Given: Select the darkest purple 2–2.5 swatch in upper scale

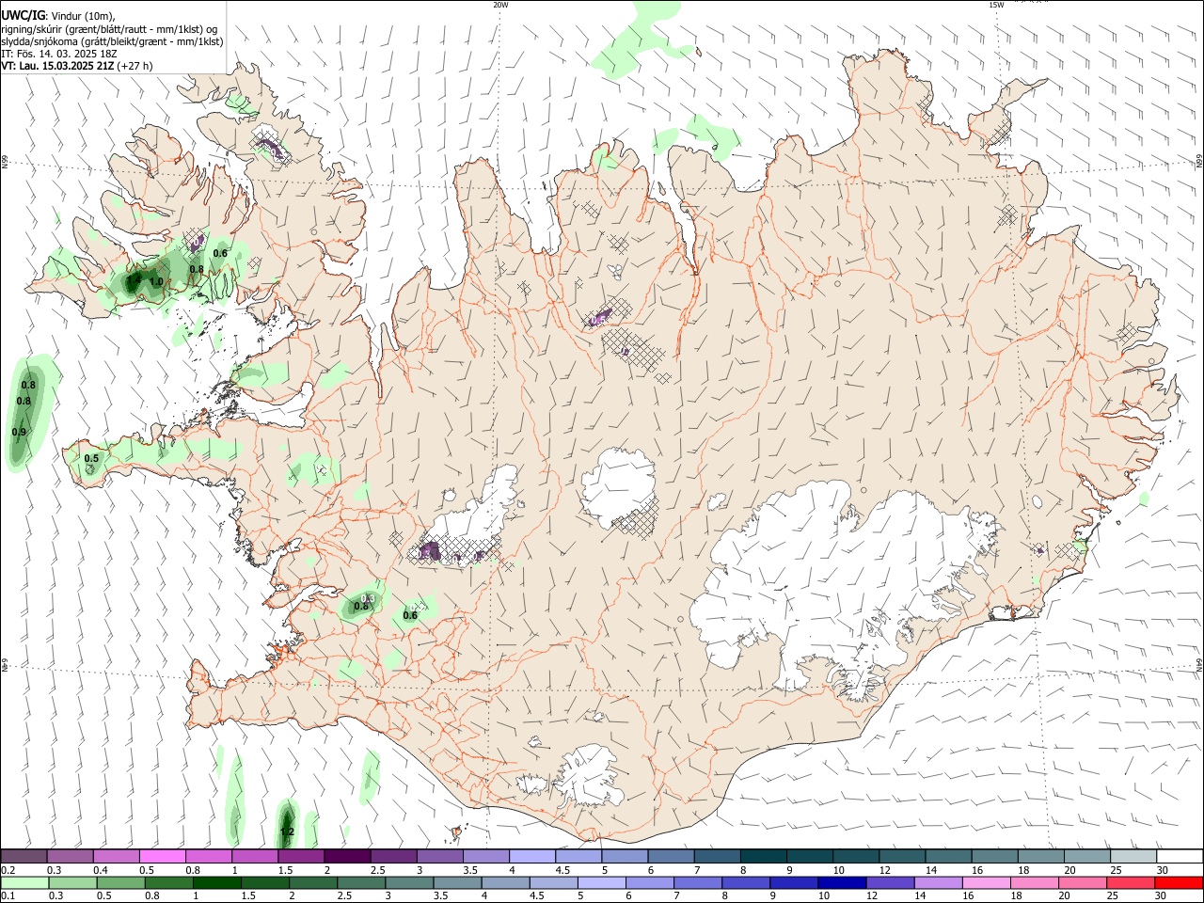Looking at the screenshot, I should [x=347, y=857].
